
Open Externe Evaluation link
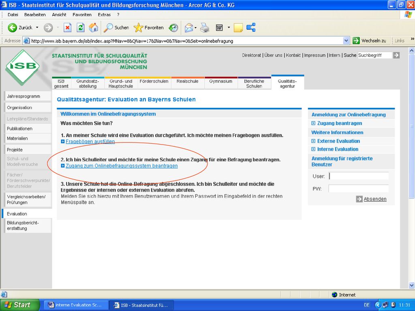point(338,141)
